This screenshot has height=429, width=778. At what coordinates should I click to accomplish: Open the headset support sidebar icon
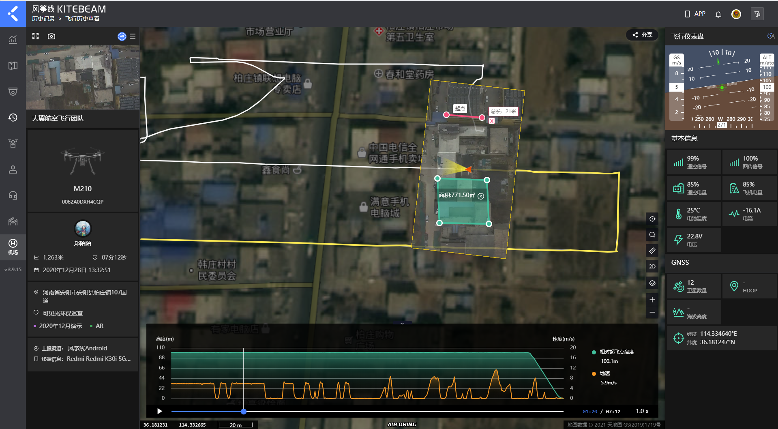pos(13,195)
